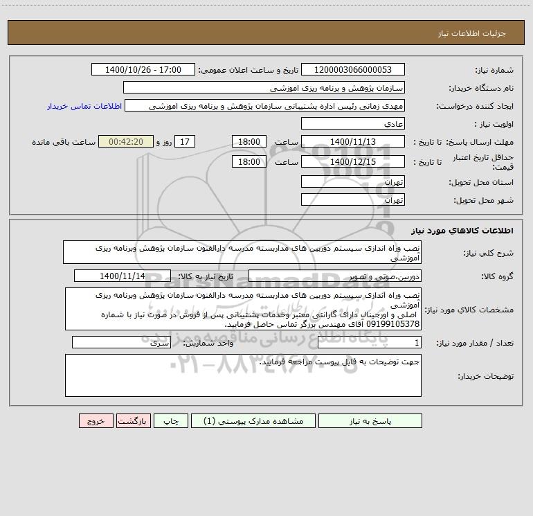
Task: Click the quantity field showing 1
Action: 370,342
